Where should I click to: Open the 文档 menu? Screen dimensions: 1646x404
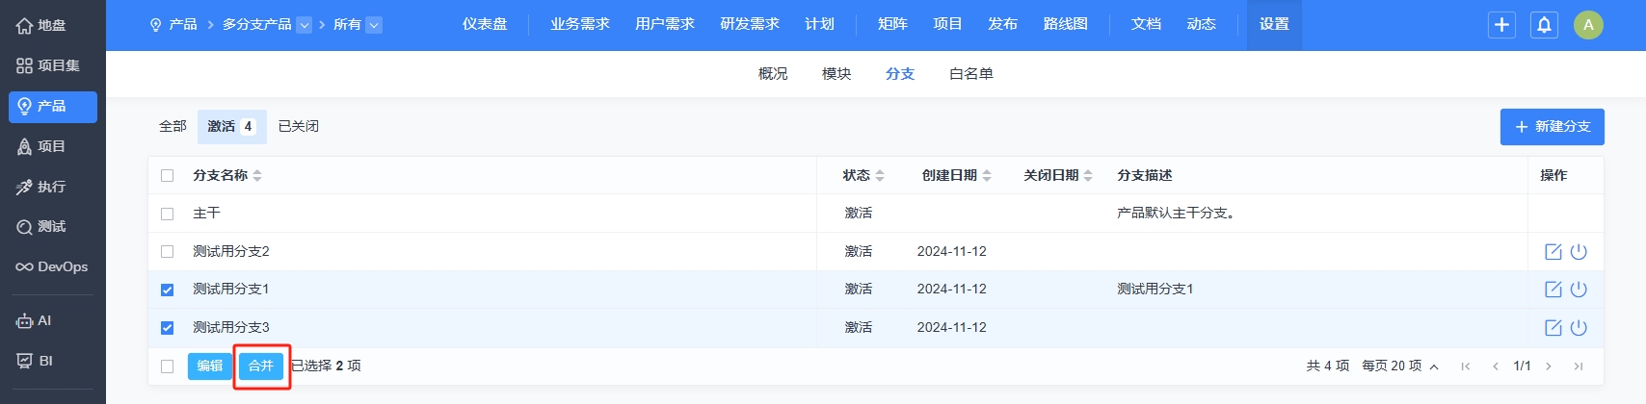(1146, 25)
